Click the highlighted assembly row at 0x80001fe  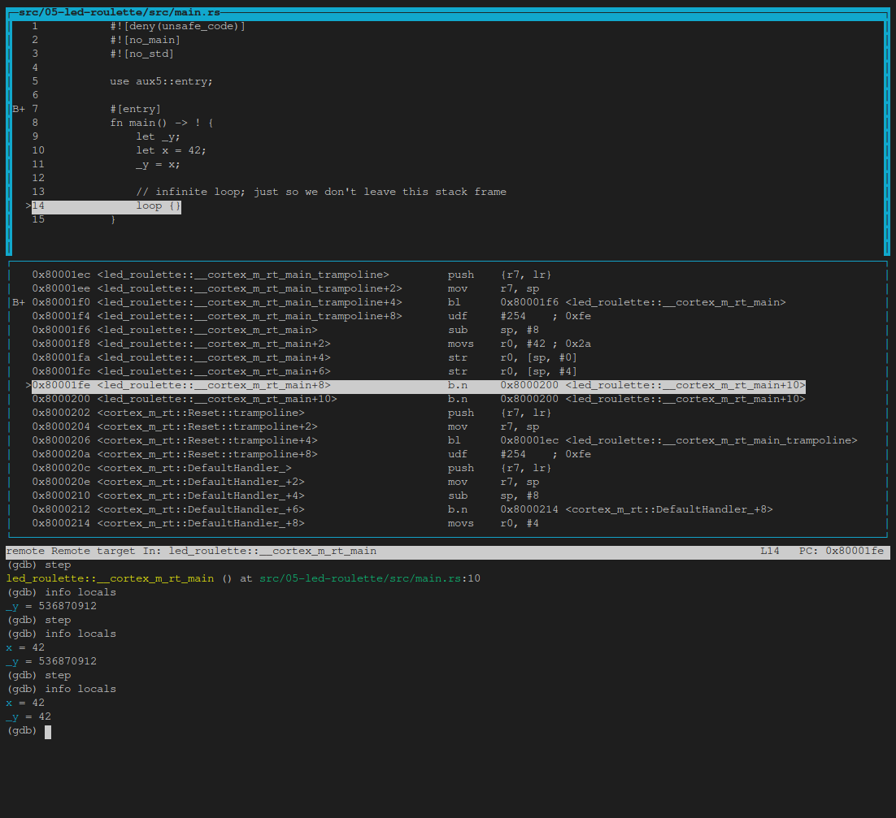pyautogui.click(x=418, y=386)
